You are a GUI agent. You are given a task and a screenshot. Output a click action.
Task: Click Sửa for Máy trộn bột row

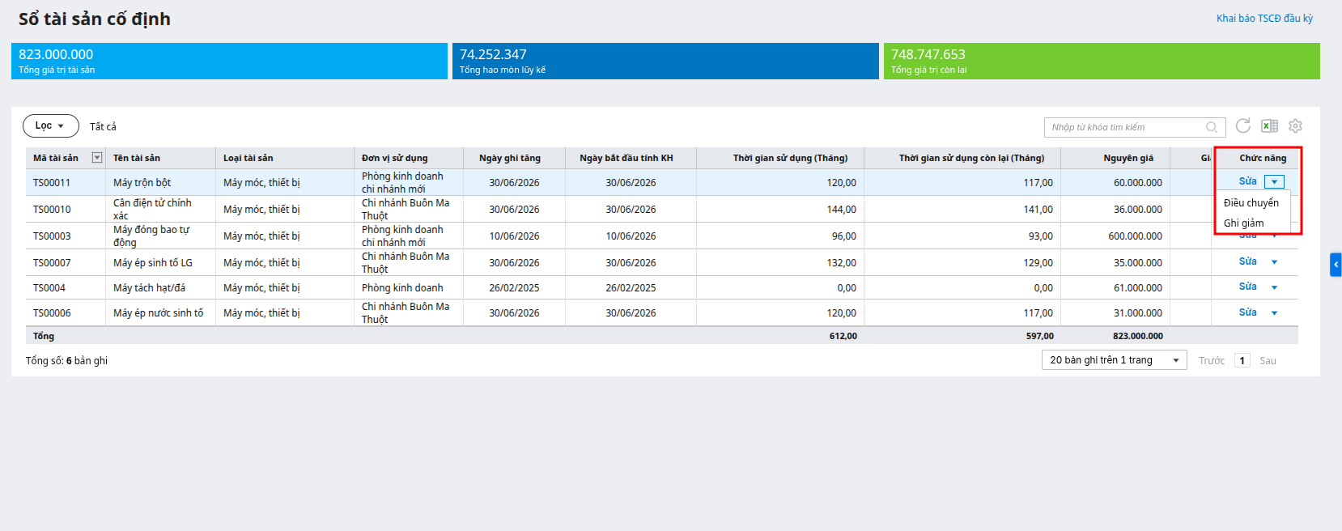(x=1247, y=181)
